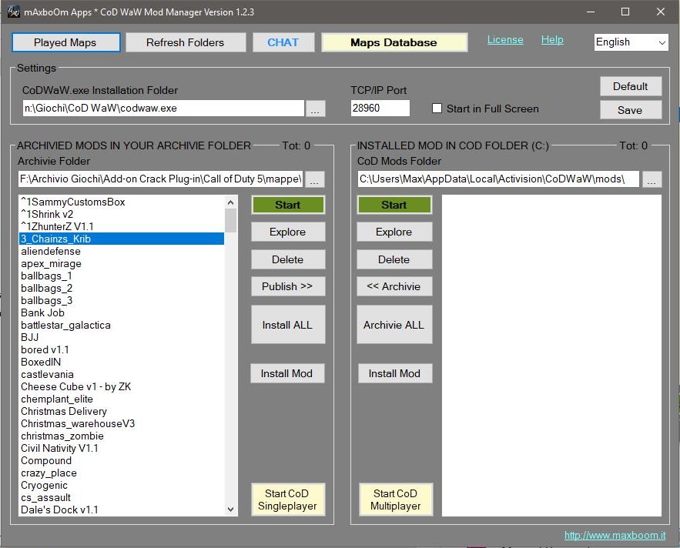
Task: Click Start CoD Multiplayer
Action: pos(396,500)
